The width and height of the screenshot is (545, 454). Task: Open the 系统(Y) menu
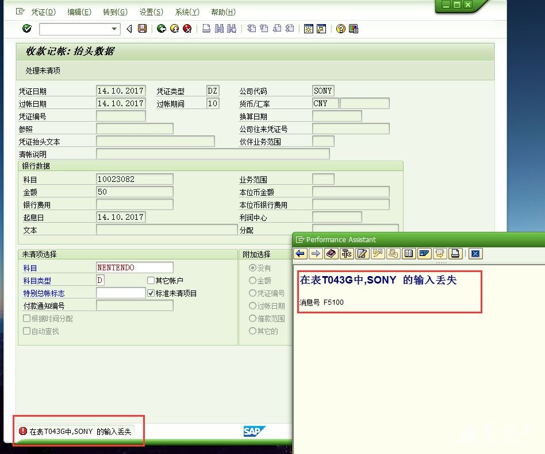187,12
